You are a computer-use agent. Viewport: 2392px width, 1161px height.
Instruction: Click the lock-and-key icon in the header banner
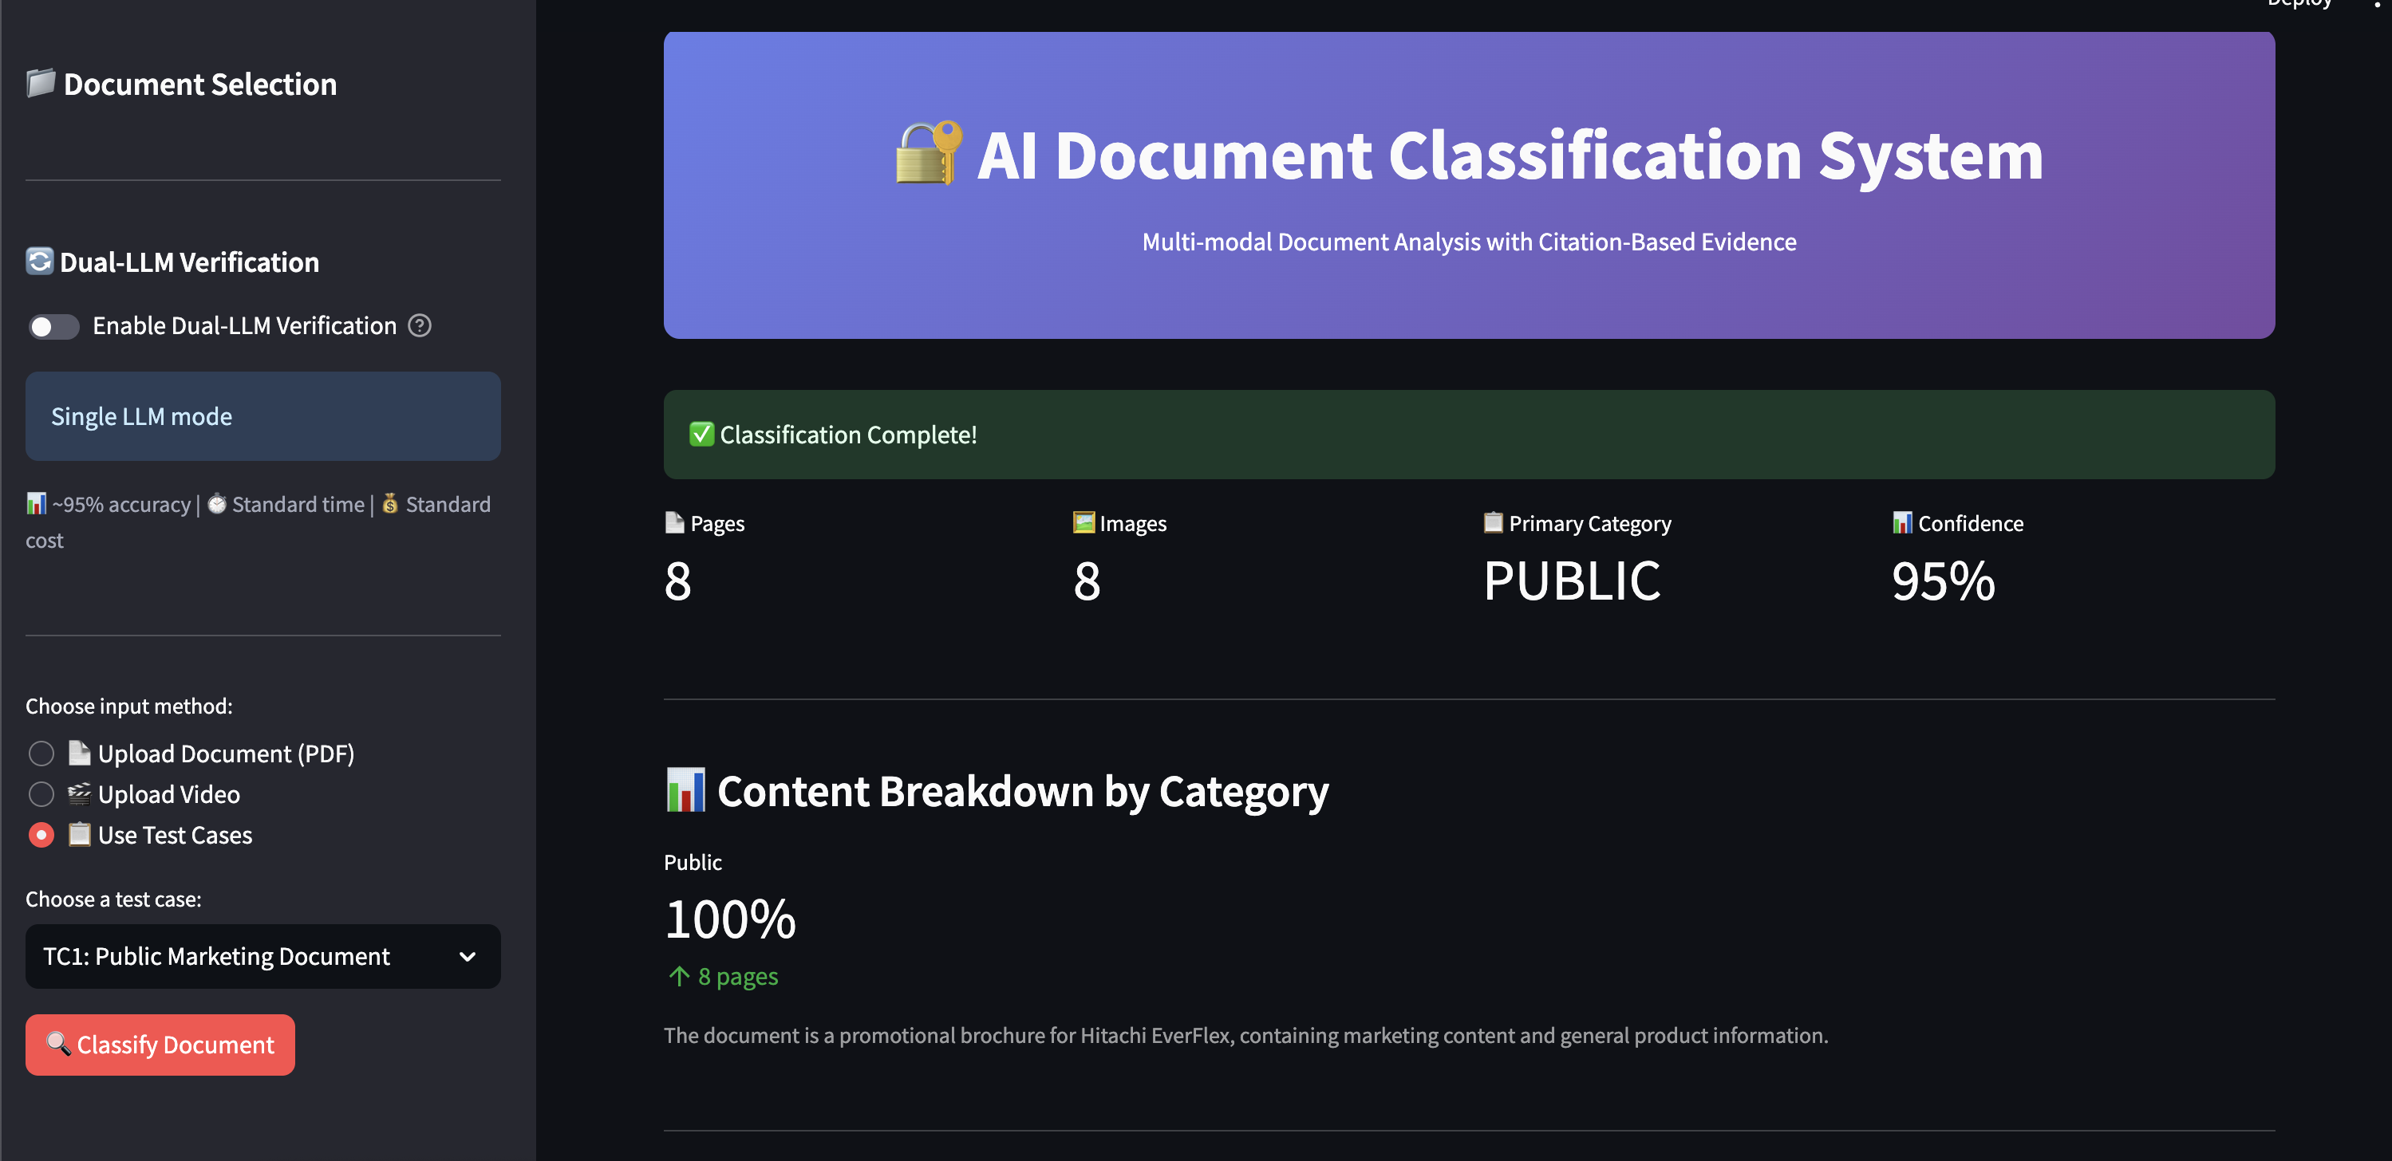pyautogui.click(x=928, y=154)
